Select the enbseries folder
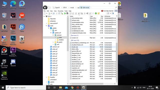160x90 pixels. pyautogui.click(x=53, y=21)
